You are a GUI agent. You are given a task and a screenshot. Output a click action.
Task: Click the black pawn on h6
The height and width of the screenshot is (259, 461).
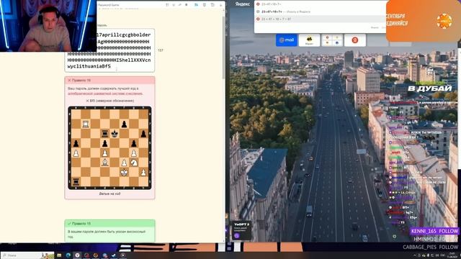click(144, 134)
